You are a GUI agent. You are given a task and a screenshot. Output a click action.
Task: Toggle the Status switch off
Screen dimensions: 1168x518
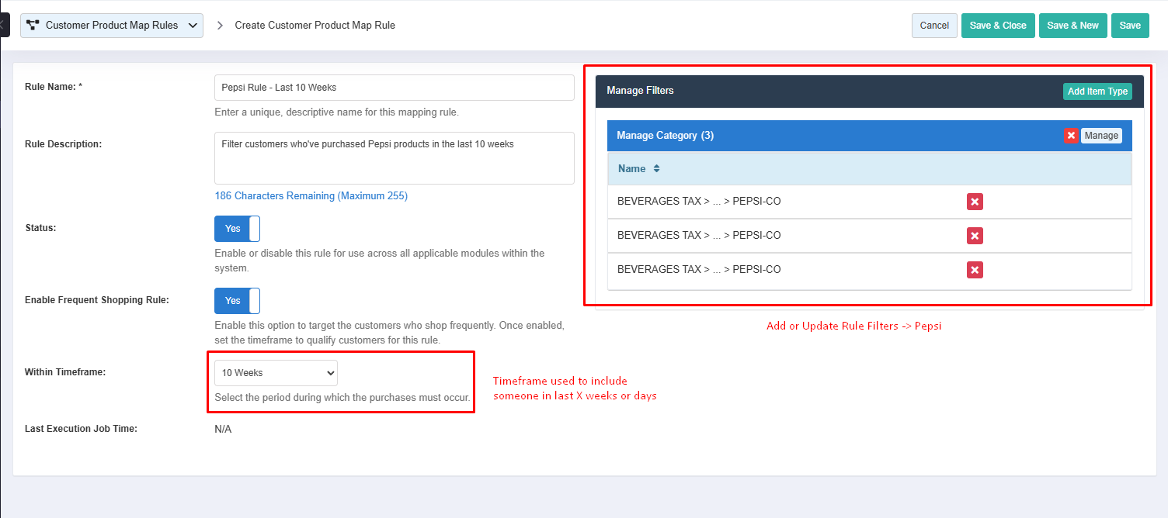(237, 229)
